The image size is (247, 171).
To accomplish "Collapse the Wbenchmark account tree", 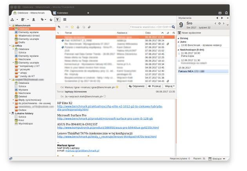I will coord(10,25).
